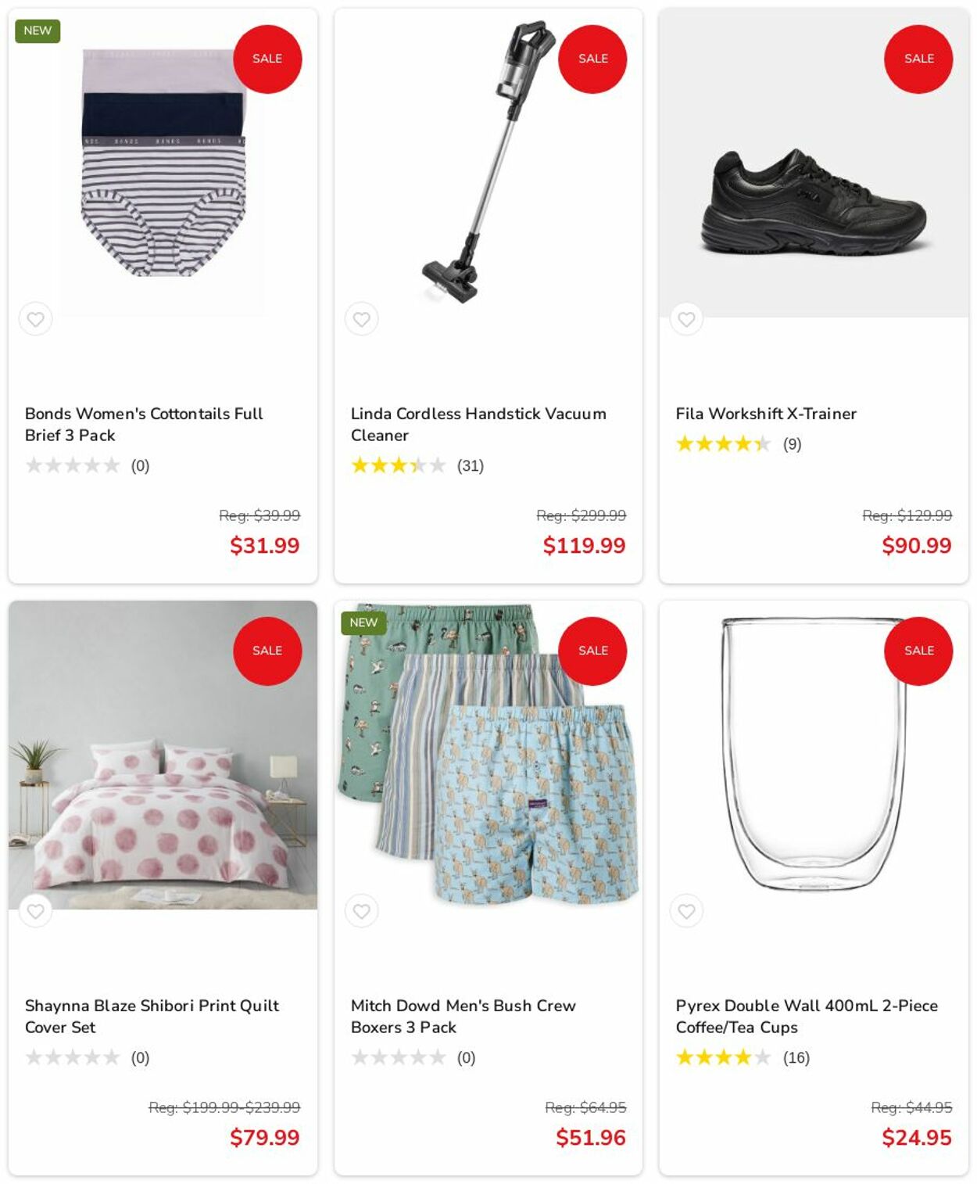977x1184 pixels.
Task: Open Linda Cordless Handstick Vacuum Cleaner title
Action: tap(478, 424)
